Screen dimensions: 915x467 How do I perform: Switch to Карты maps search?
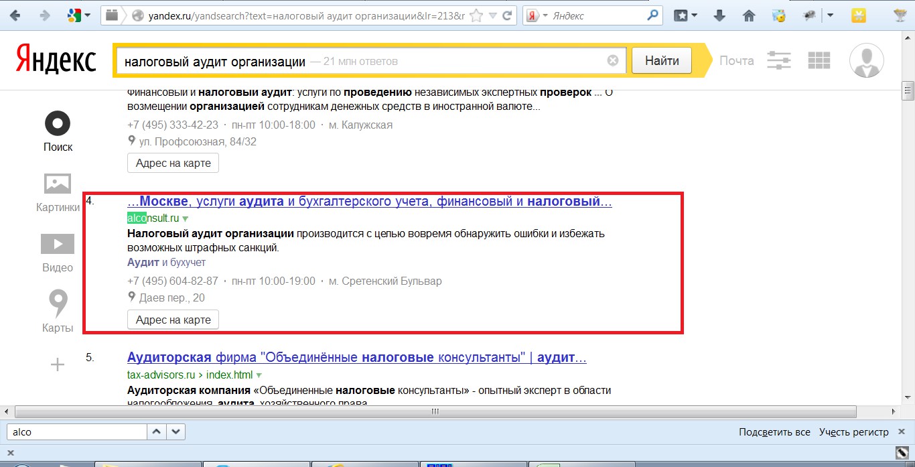click(x=58, y=312)
